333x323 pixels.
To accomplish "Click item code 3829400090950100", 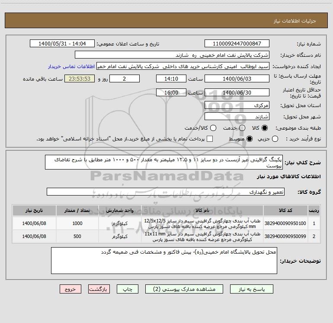I will (x=285, y=223).
